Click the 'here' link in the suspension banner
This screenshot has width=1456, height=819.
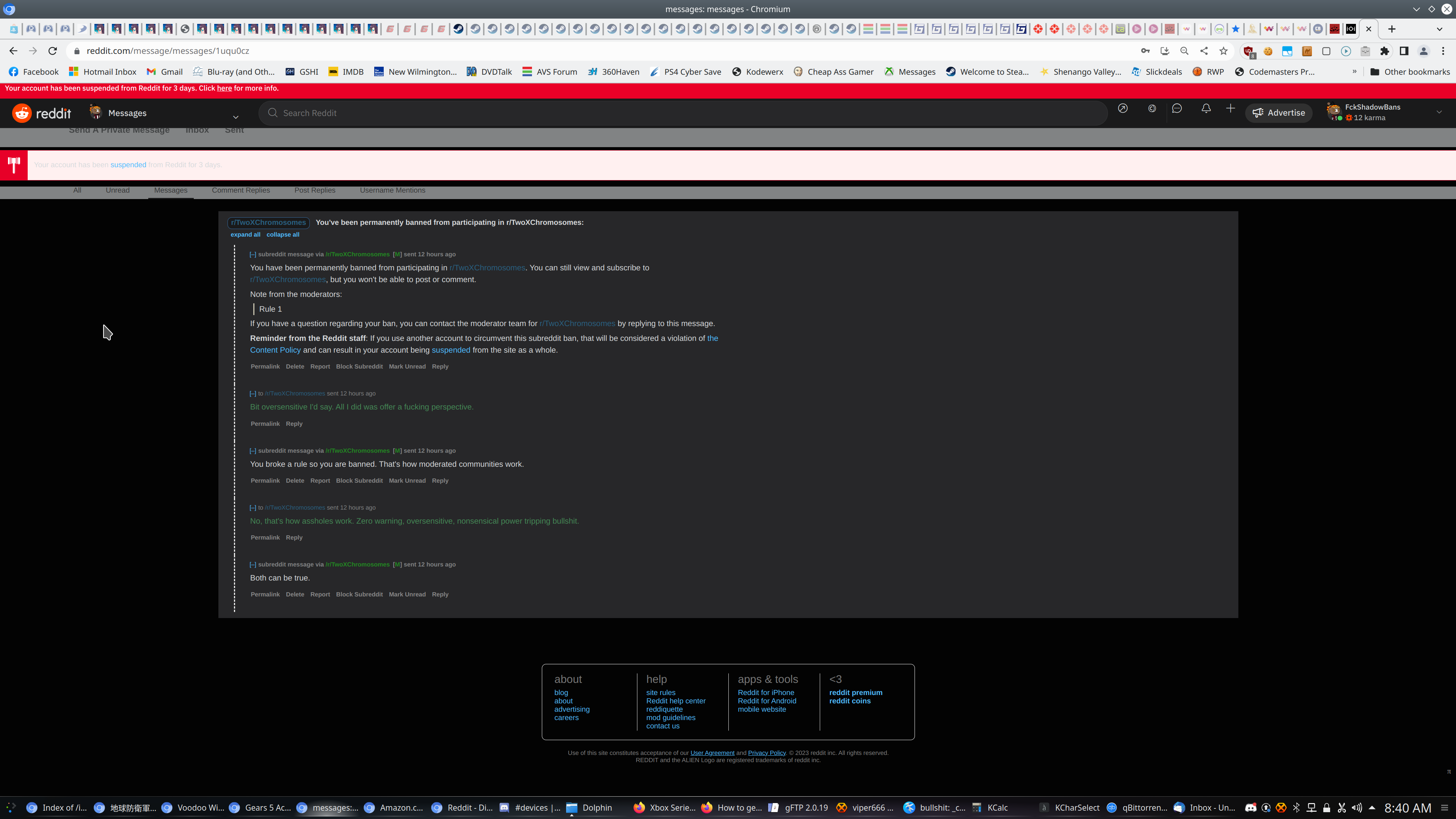point(224,88)
